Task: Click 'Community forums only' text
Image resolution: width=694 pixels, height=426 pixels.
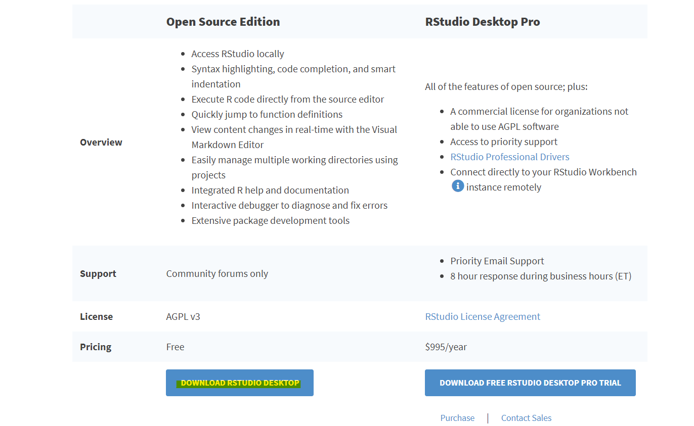Action: pos(217,273)
